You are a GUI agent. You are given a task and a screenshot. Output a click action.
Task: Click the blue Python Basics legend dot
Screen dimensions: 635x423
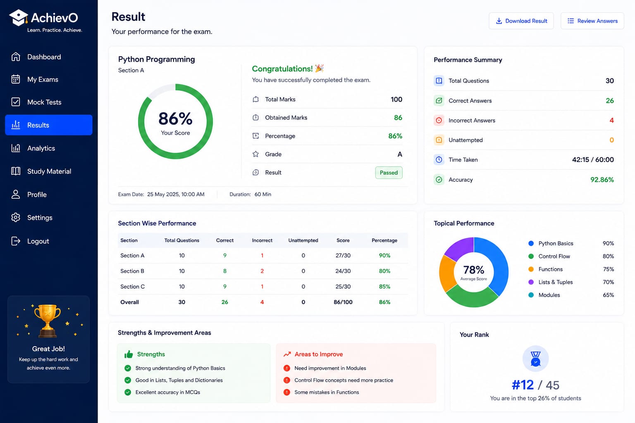tap(531, 243)
